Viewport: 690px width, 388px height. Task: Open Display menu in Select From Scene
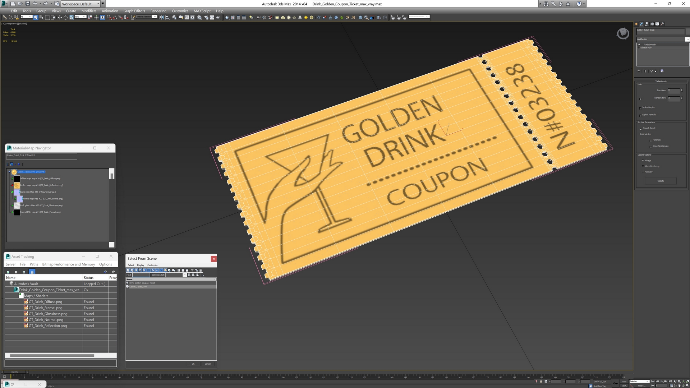141,265
